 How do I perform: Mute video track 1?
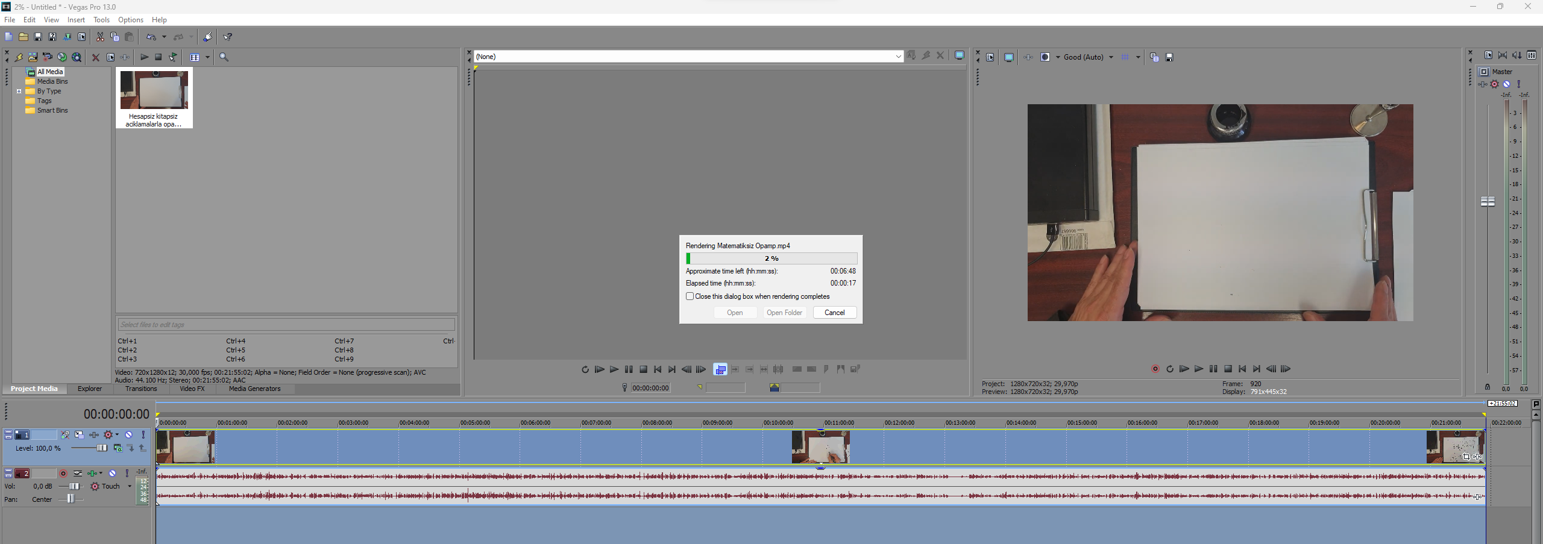pos(128,434)
